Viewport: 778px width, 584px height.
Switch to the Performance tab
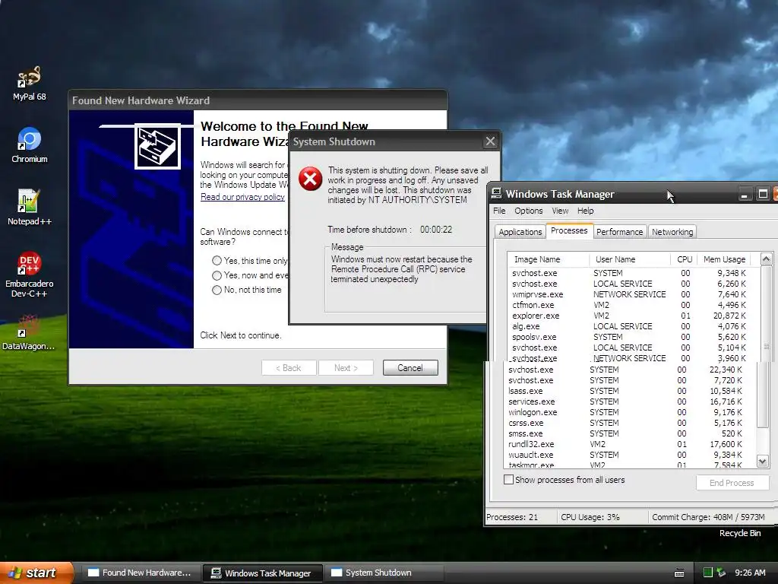click(620, 232)
